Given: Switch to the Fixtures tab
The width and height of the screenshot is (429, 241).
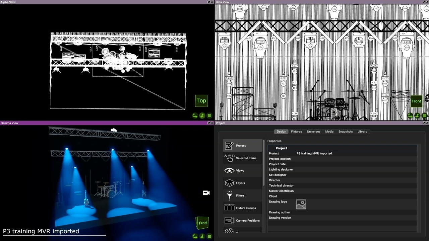Looking at the screenshot, I should 296,132.
